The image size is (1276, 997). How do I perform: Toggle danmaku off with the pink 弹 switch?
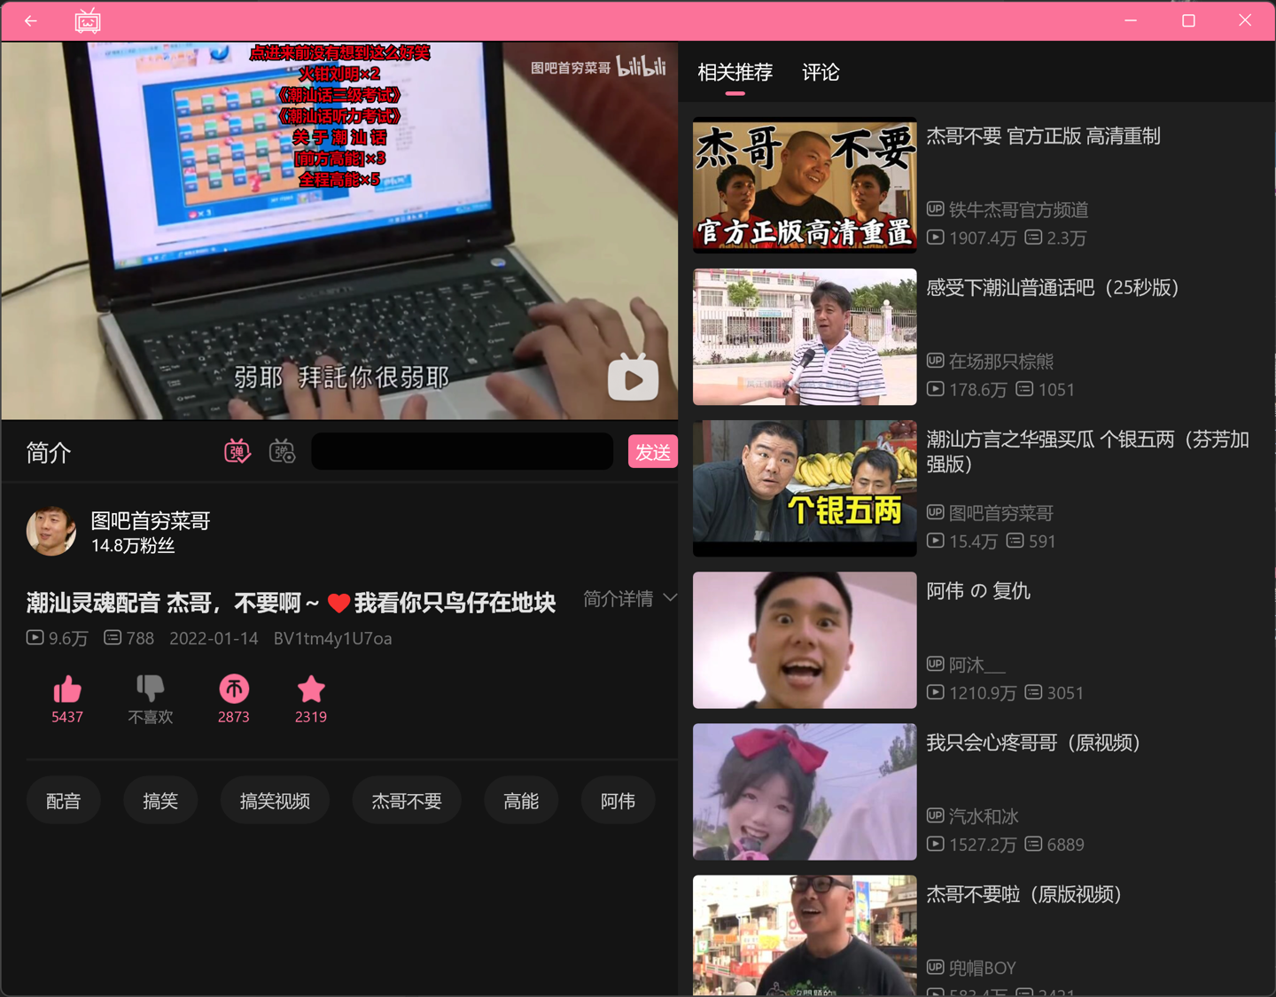pos(237,451)
